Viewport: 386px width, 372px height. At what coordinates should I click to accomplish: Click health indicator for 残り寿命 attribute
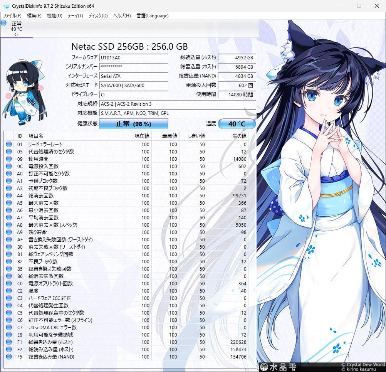click(x=8, y=232)
